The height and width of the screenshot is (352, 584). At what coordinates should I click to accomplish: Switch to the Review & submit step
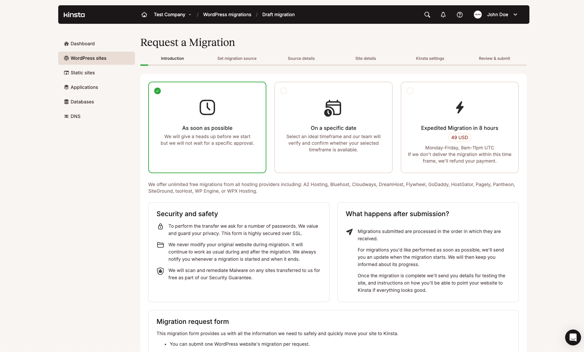click(494, 59)
